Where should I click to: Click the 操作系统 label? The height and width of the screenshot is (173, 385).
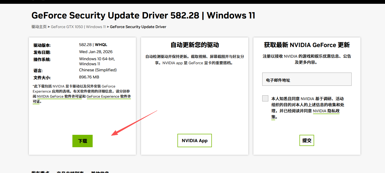click(x=42, y=59)
